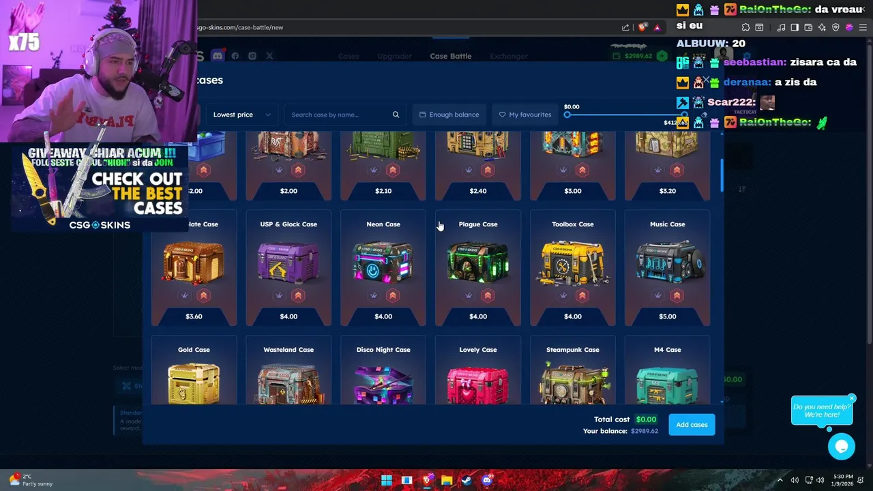Select the Gold Case thumbnail
The height and width of the screenshot is (491, 873).
click(x=194, y=383)
